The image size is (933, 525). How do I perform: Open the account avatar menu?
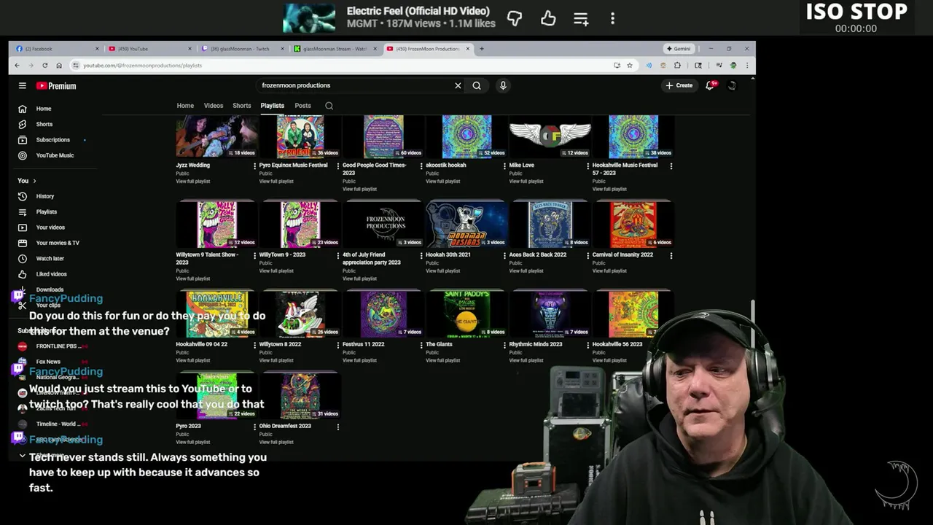(732, 85)
